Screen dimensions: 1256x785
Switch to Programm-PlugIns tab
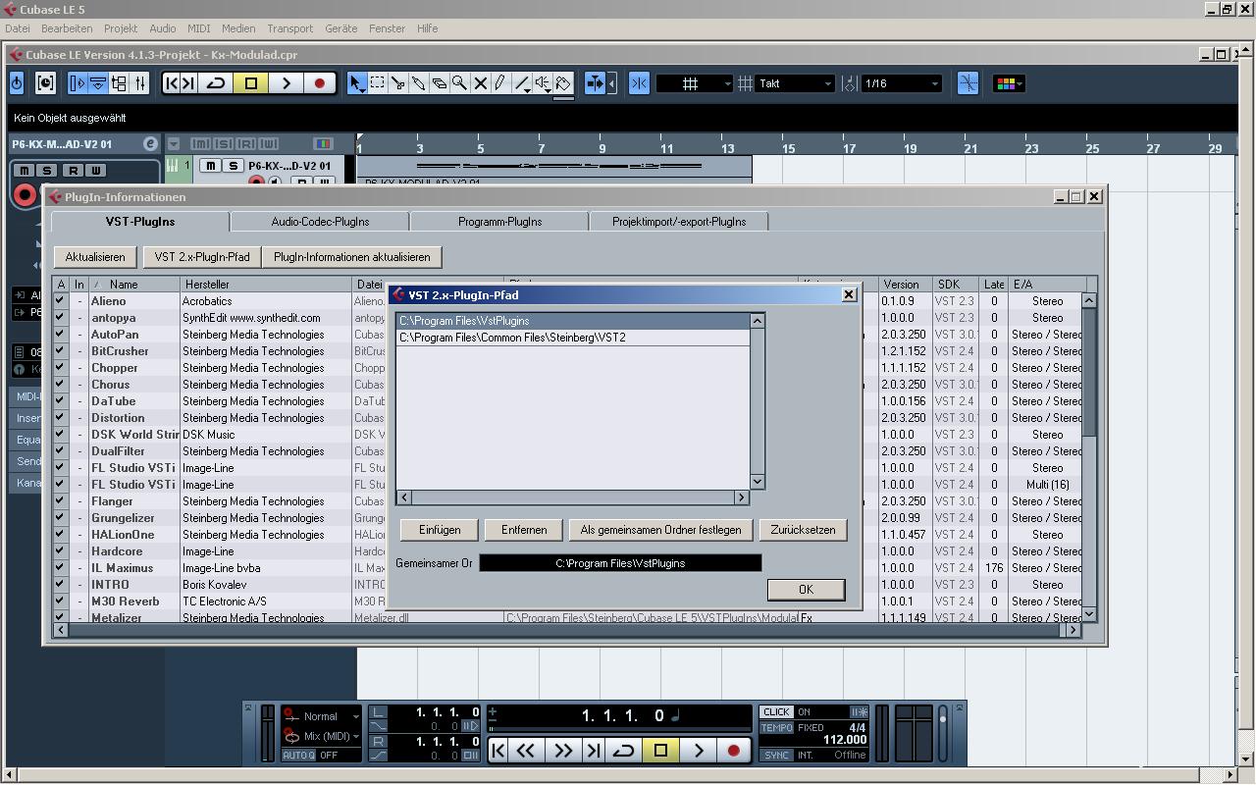point(499,222)
